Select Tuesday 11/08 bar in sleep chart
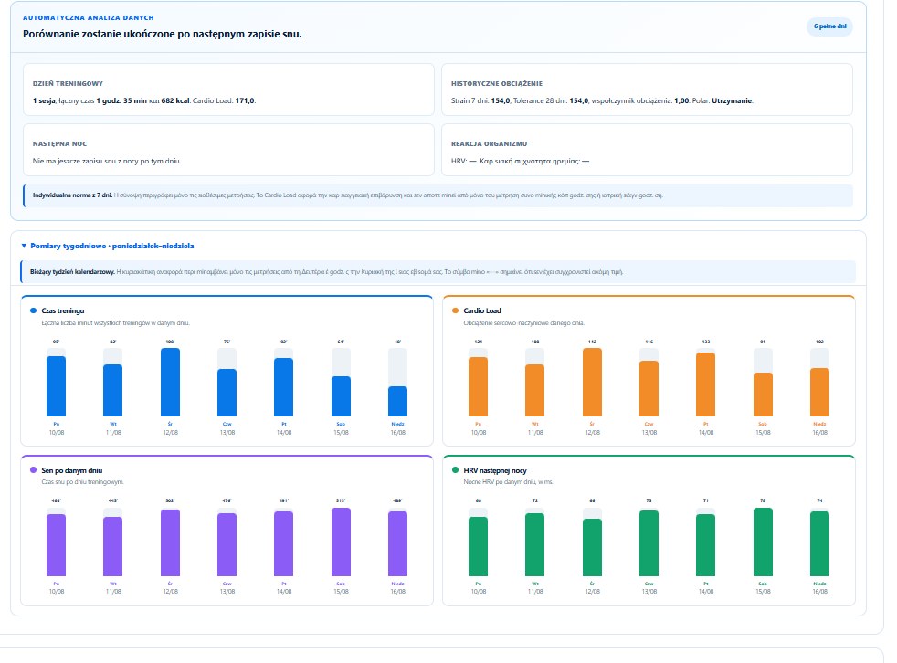 (112, 546)
